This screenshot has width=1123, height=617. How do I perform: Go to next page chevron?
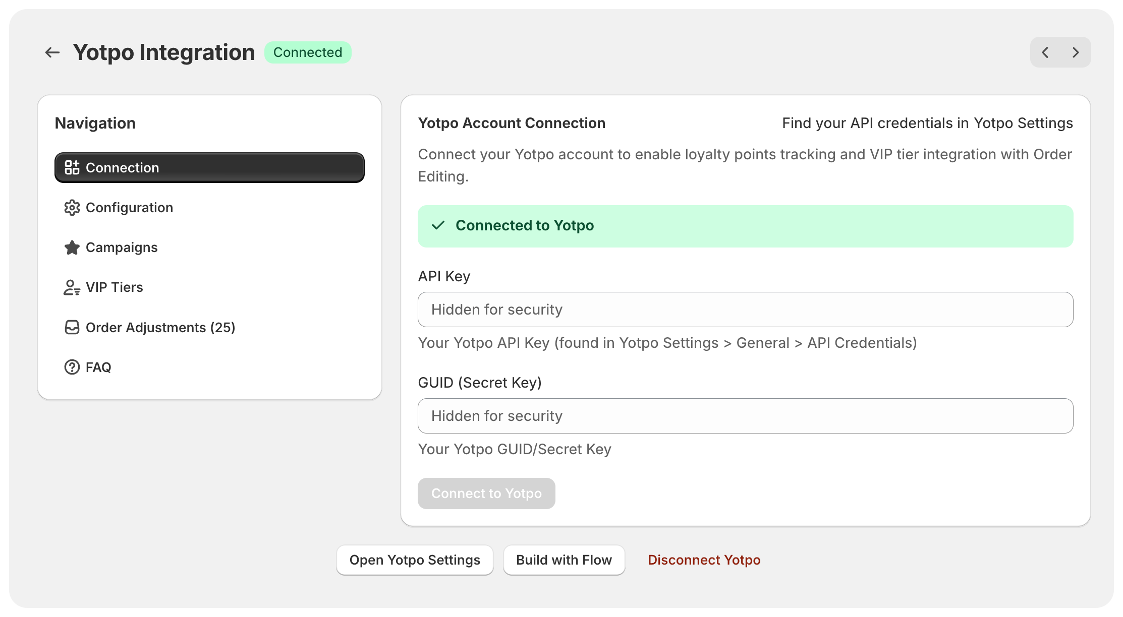tap(1076, 52)
